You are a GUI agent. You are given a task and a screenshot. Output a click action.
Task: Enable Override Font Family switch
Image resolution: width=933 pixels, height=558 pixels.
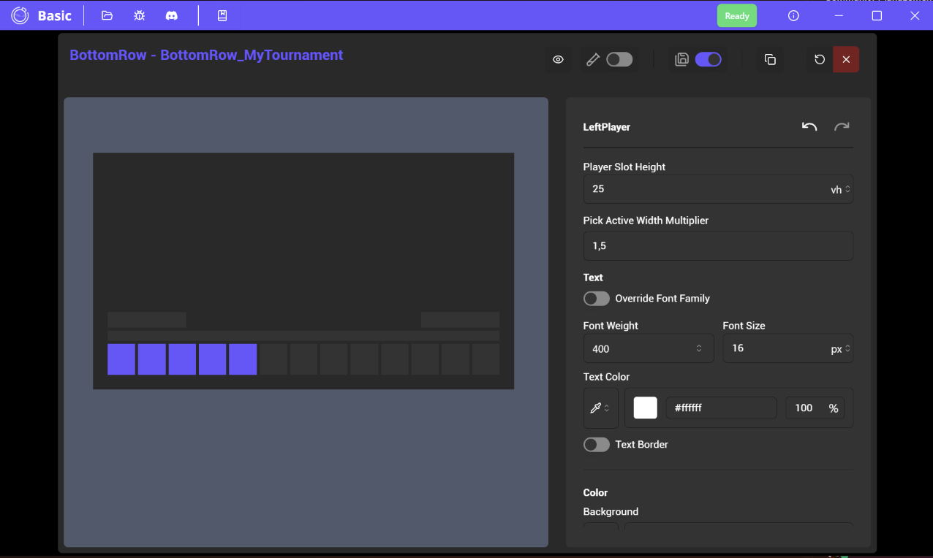[597, 299]
